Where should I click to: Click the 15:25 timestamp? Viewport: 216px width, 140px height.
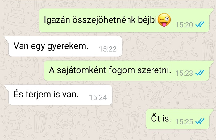click(184, 121)
